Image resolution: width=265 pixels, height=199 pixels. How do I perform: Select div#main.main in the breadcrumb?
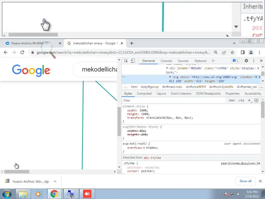coord(172,87)
